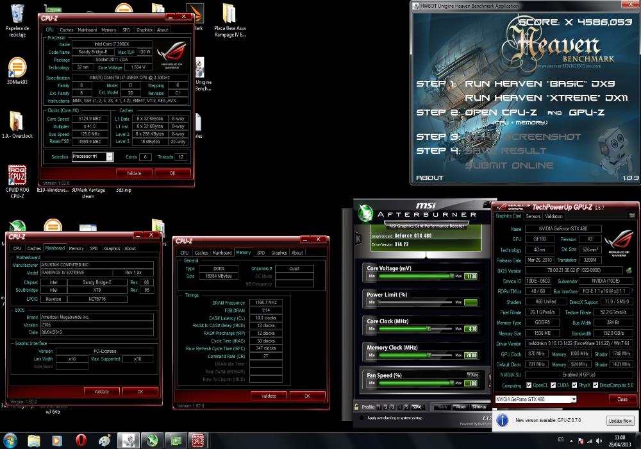Click the blue info icon in GPU-Z update bar
The width and height of the screenshot is (641, 449).
point(502,420)
